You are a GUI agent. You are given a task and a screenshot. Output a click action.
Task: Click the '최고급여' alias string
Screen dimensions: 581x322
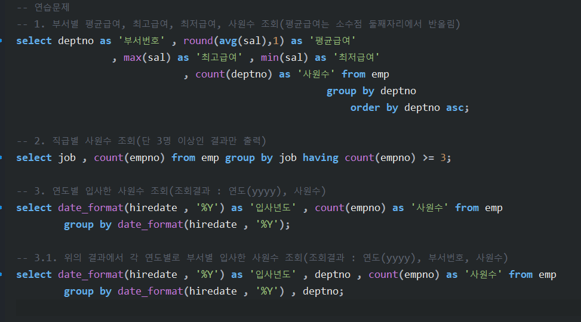(219, 57)
